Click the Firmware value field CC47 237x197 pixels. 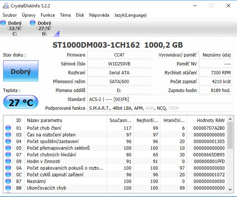point(119,55)
